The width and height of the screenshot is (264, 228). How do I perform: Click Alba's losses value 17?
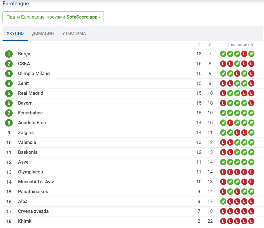(x=210, y=202)
